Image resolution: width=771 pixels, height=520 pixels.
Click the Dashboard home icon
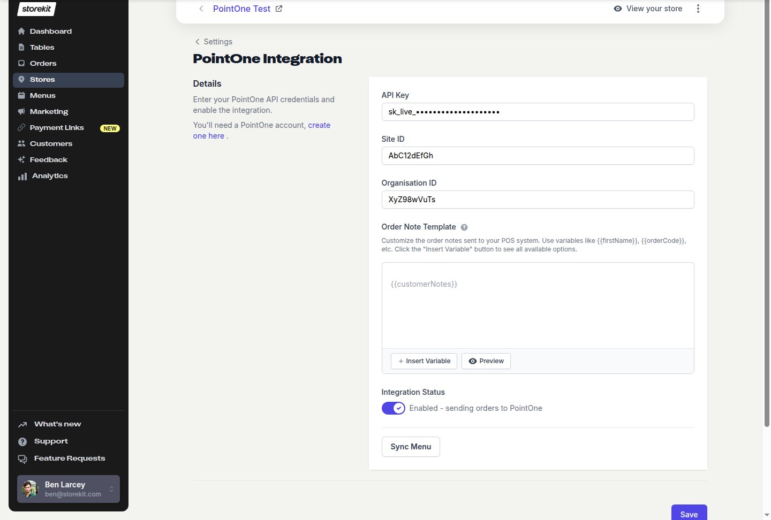click(x=21, y=31)
